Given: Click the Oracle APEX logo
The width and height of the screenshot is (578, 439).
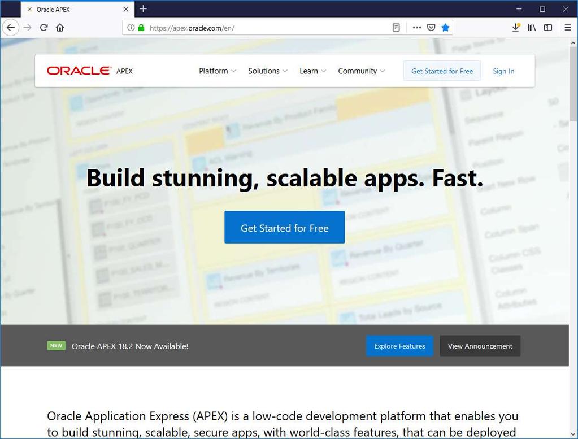Looking at the screenshot, I should pos(90,71).
